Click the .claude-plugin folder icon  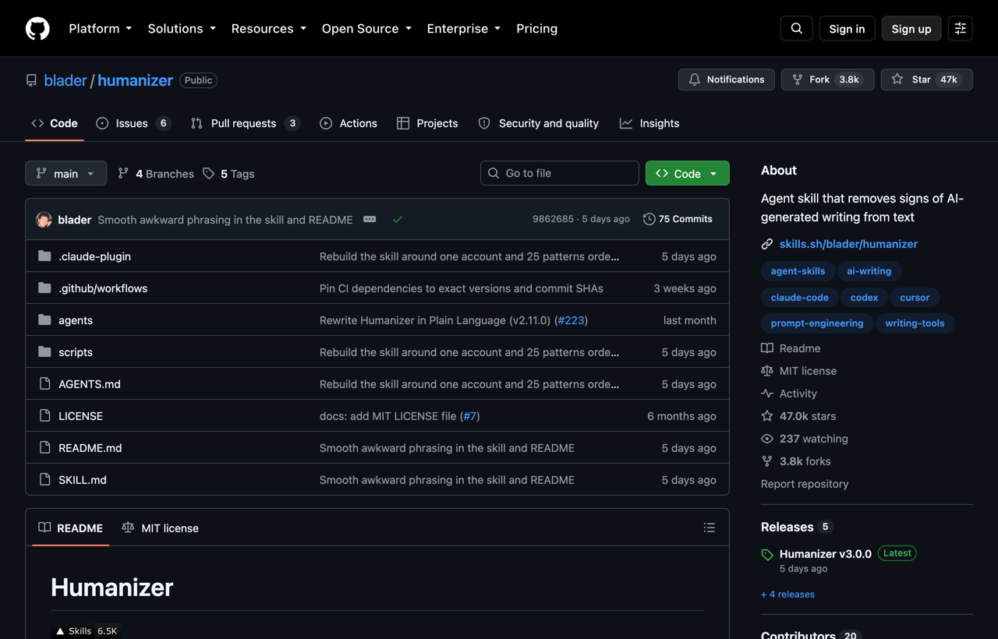[44, 256]
